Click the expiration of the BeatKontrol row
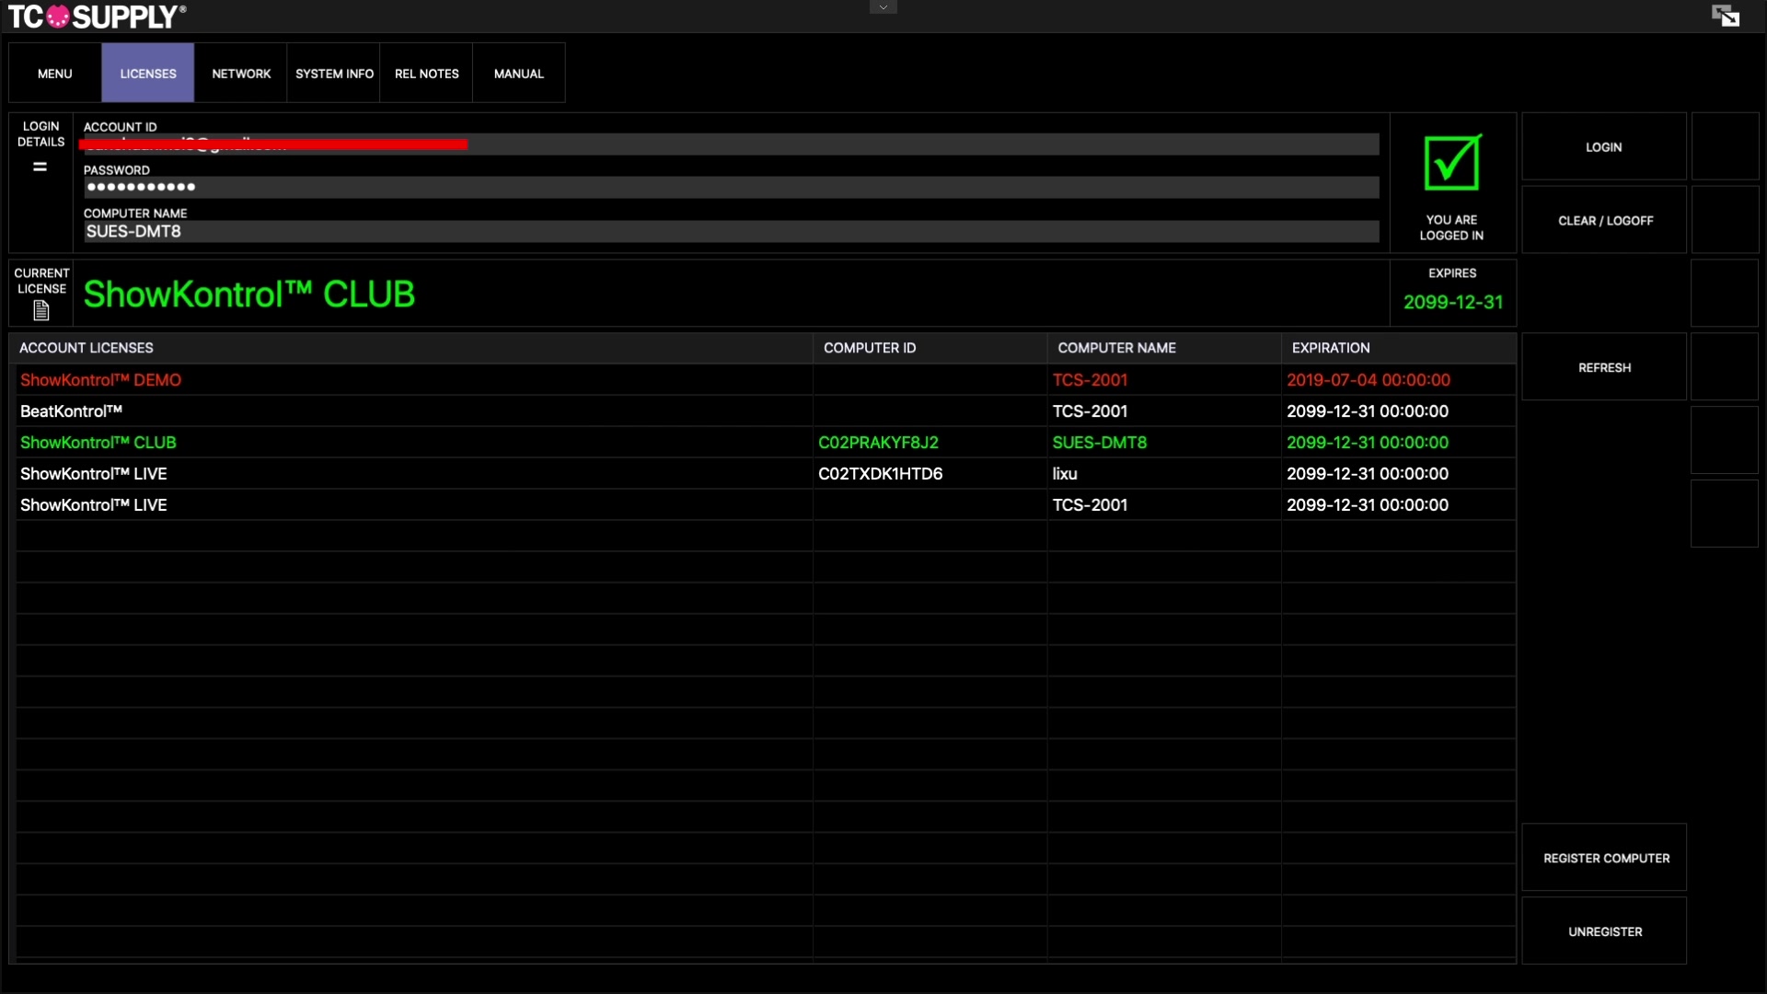Image resolution: width=1767 pixels, height=994 pixels. click(1368, 411)
